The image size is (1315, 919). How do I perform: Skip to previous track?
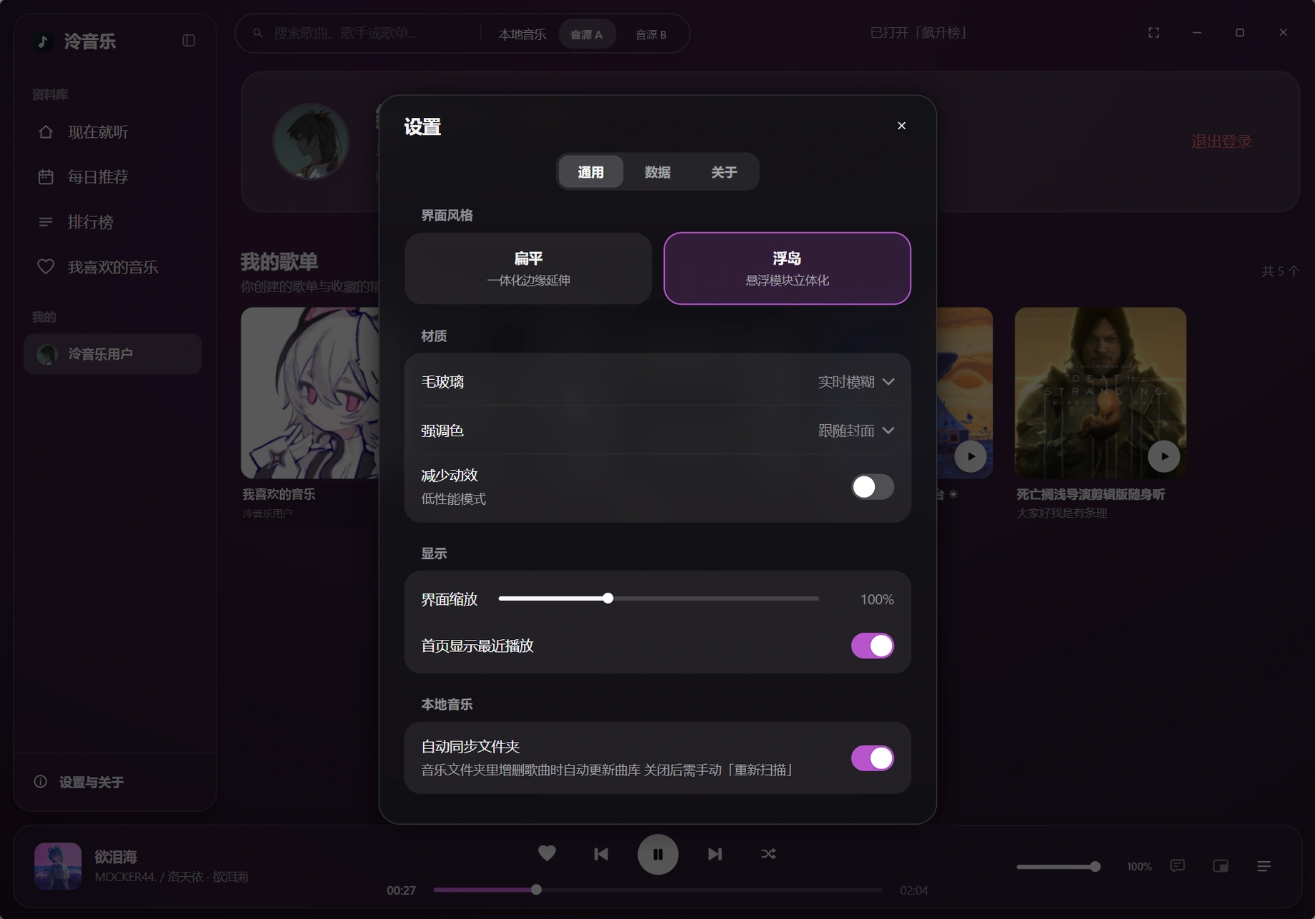pos(601,853)
